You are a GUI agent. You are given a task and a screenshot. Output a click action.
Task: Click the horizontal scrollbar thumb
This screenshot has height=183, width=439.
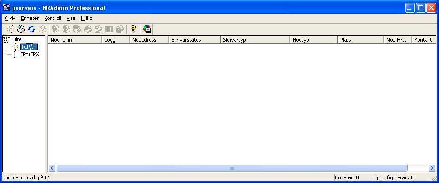point(231,168)
